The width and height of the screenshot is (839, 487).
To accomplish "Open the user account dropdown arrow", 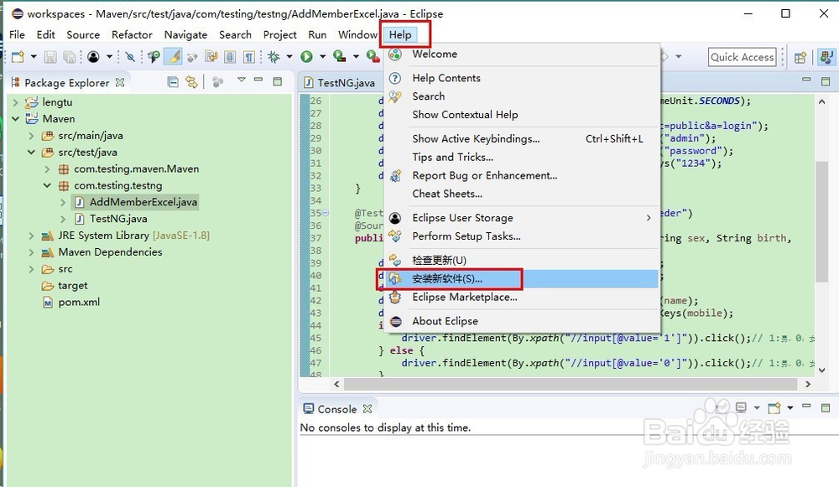I will click(109, 57).
